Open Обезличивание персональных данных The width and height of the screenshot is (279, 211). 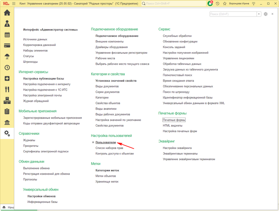(188, 86)
